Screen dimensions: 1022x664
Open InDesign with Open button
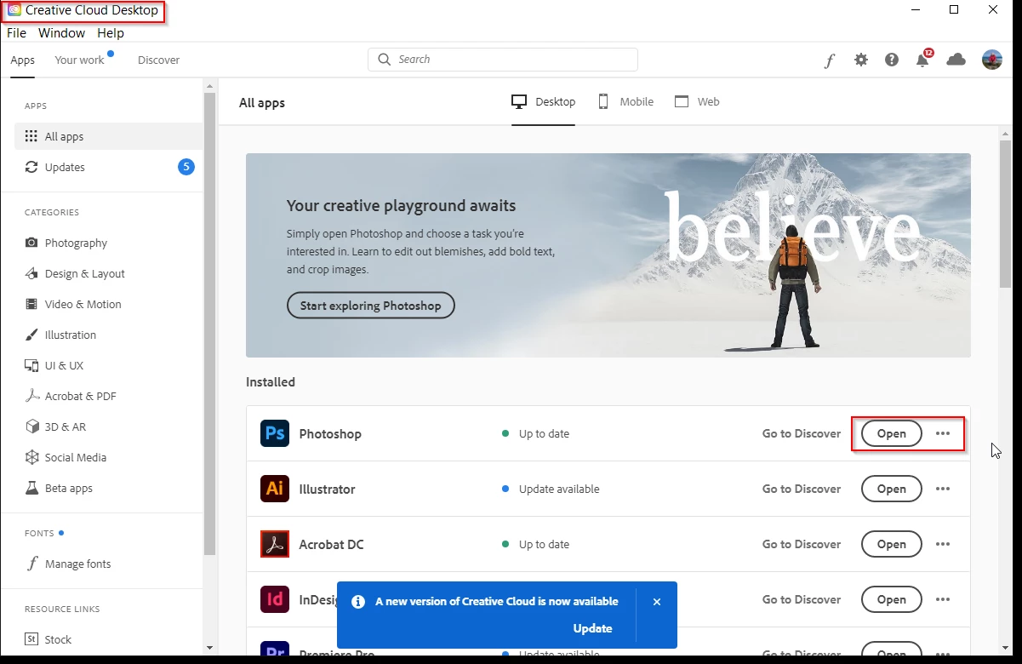[x=892, y=599]
